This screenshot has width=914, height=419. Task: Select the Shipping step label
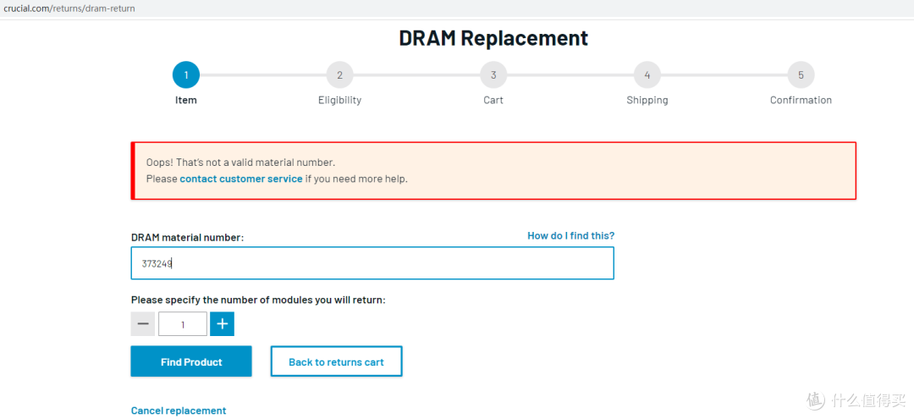click(x=647, y=100)
